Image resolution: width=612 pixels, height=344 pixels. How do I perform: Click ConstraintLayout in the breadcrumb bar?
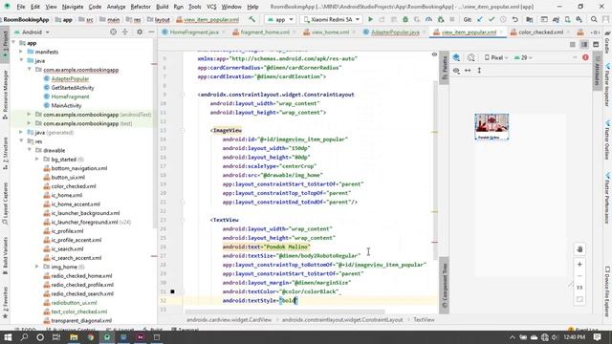pyautogui.click(x=342, y=320)
